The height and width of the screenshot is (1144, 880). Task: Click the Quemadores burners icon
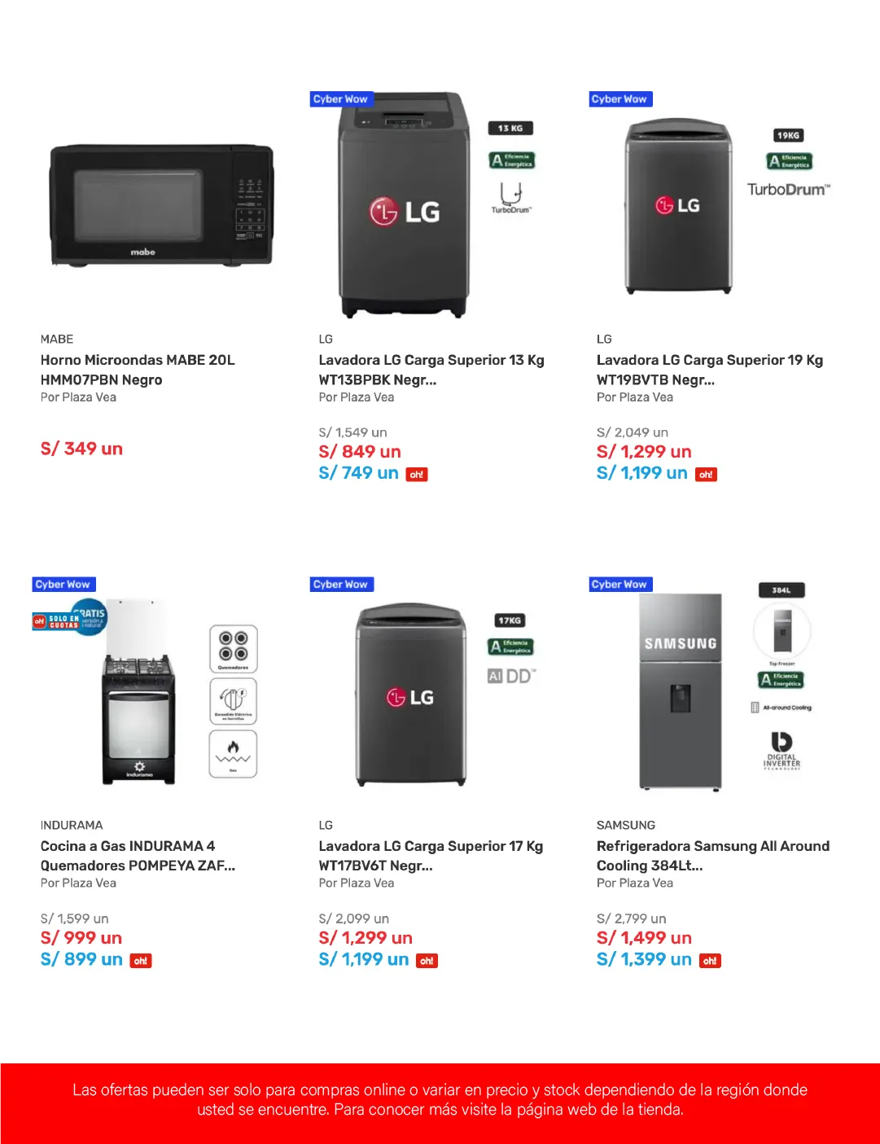233,648
